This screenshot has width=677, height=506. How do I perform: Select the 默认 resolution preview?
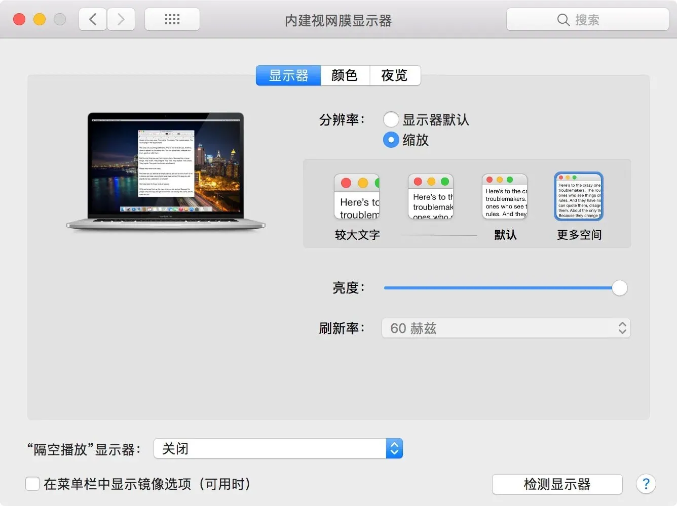coord(505,197)
